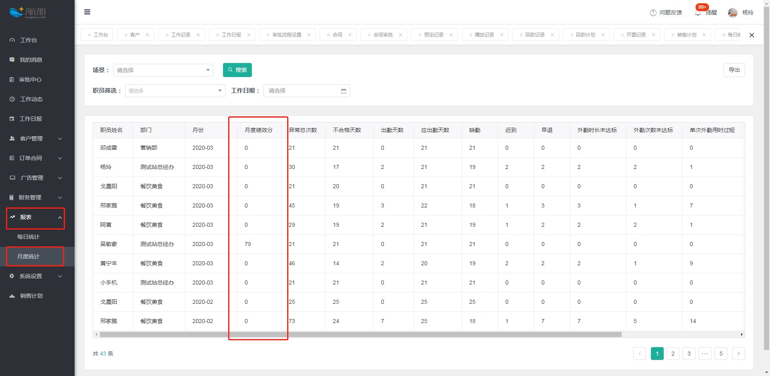The height and width of the screenshot is (376, 770).
Task: Click the pagination ellipsis button
Action: (x=705, y=354)
